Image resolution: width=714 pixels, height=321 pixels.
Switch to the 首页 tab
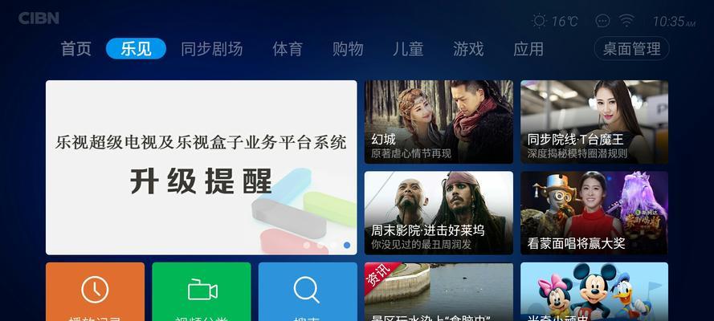click(x=76, y=49)
